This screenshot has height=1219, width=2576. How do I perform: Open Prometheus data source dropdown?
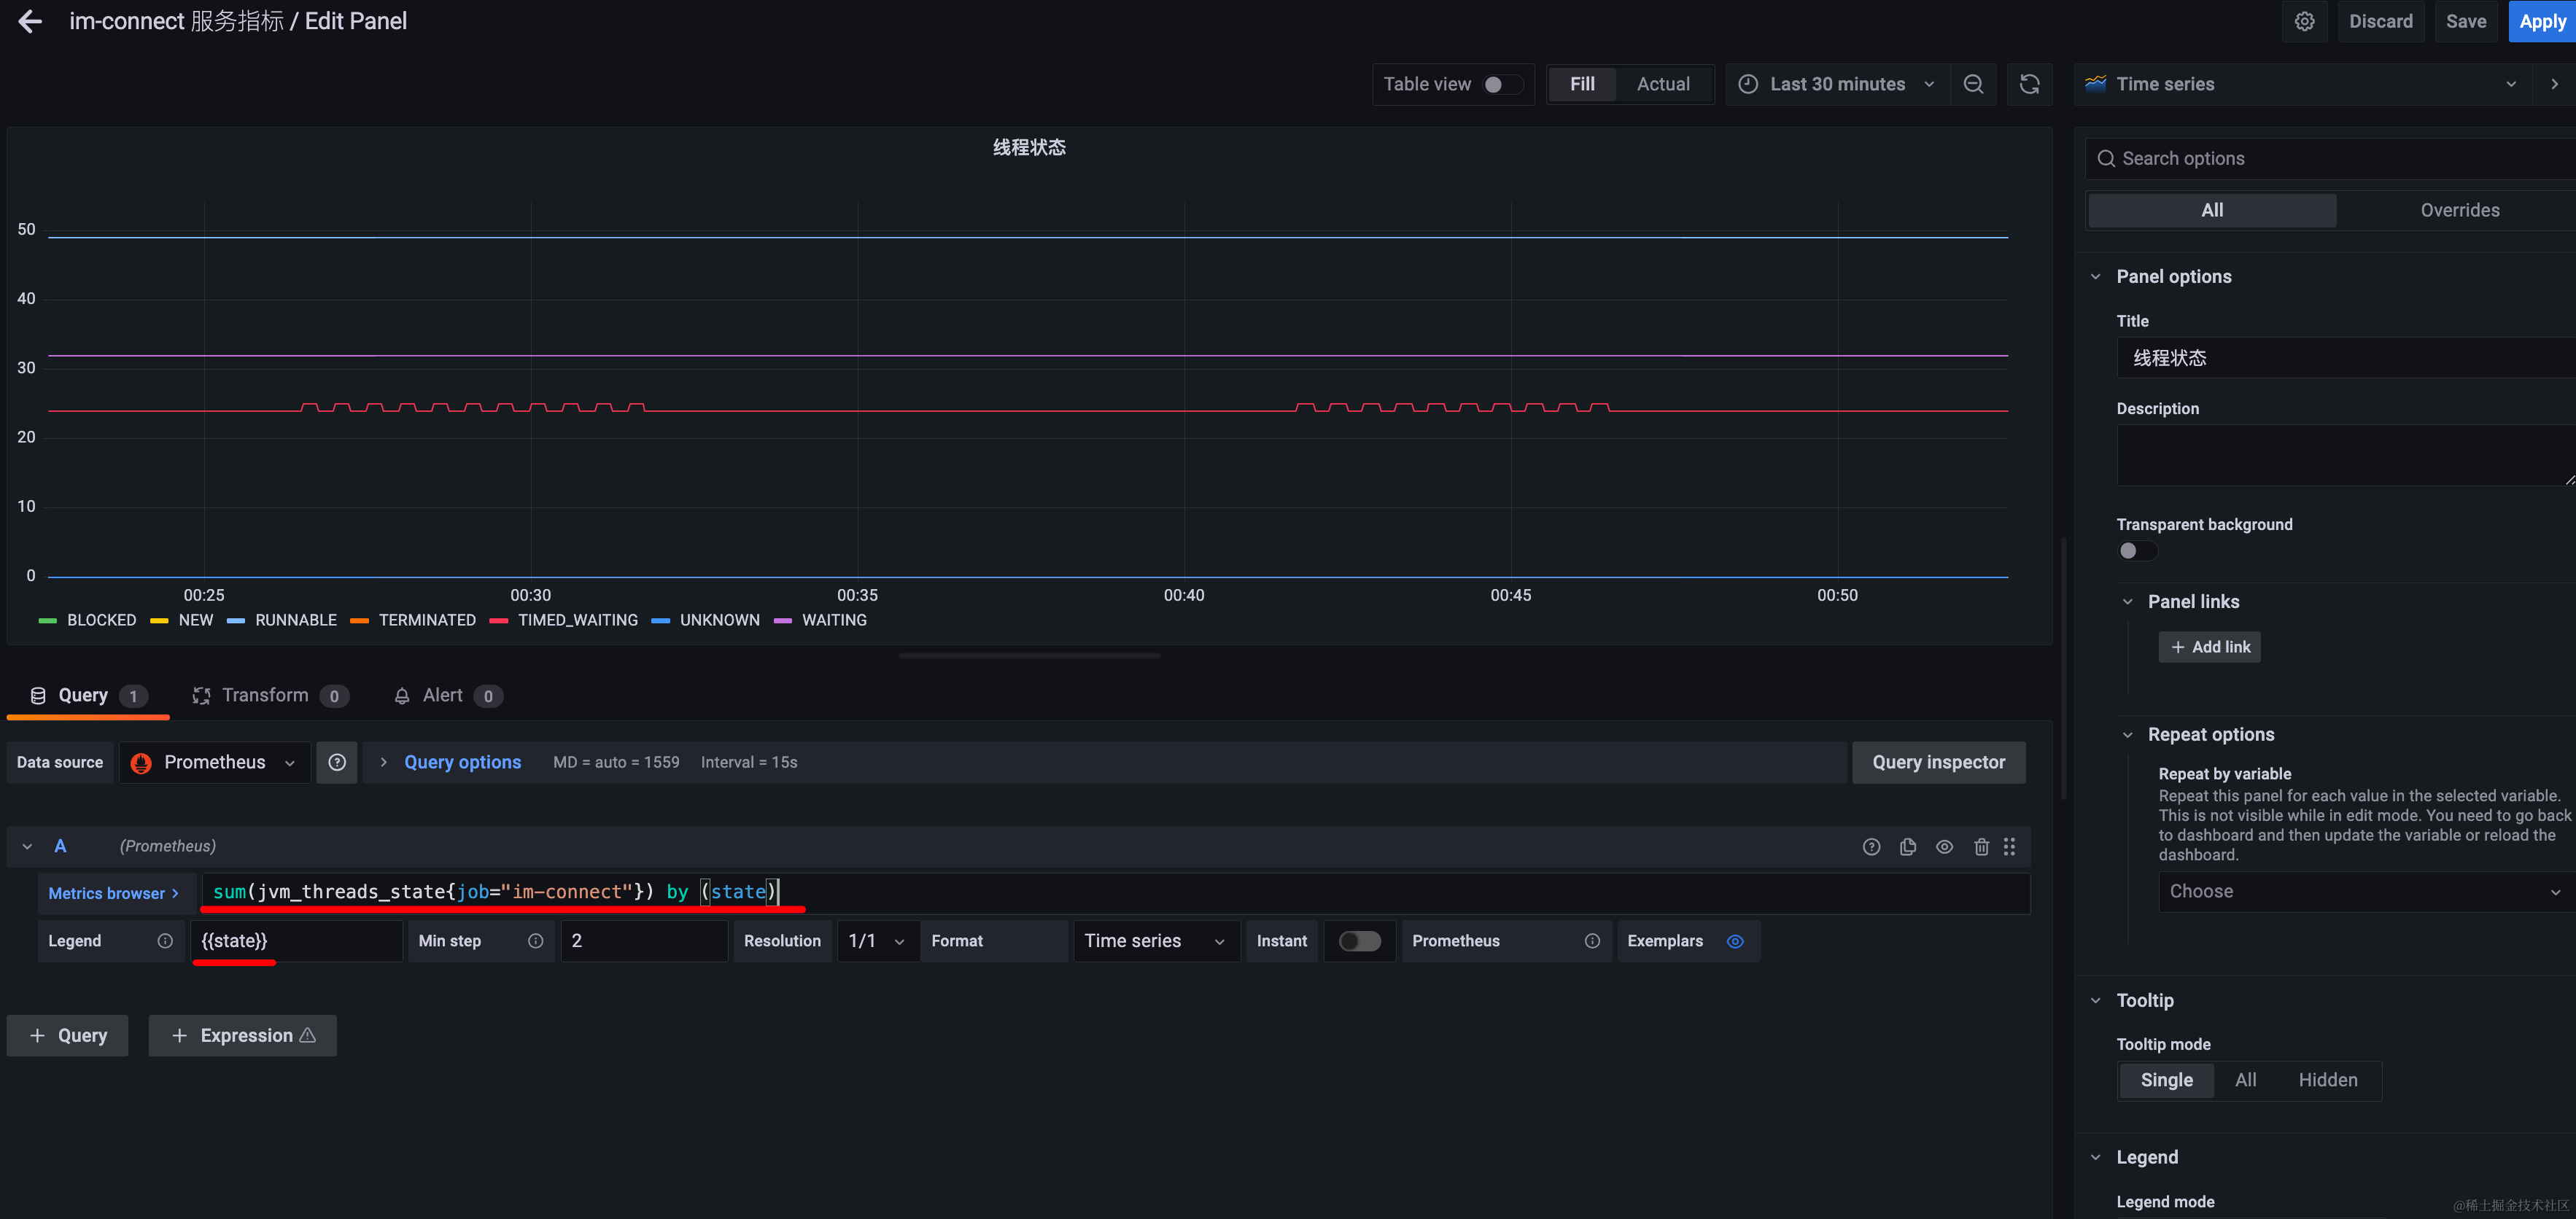tap(215, 762)
